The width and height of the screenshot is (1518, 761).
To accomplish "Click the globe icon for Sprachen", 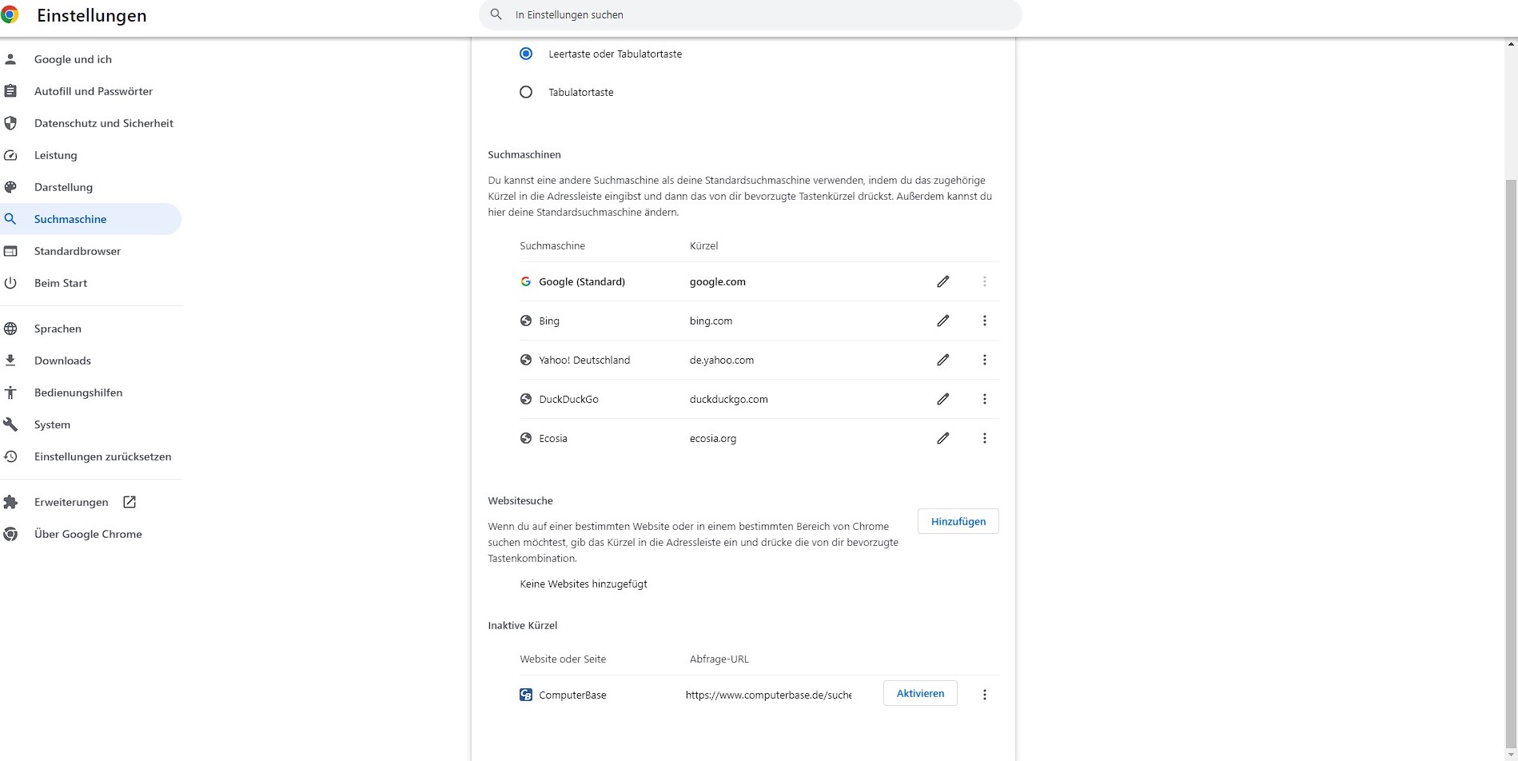I will pos(10,329).
